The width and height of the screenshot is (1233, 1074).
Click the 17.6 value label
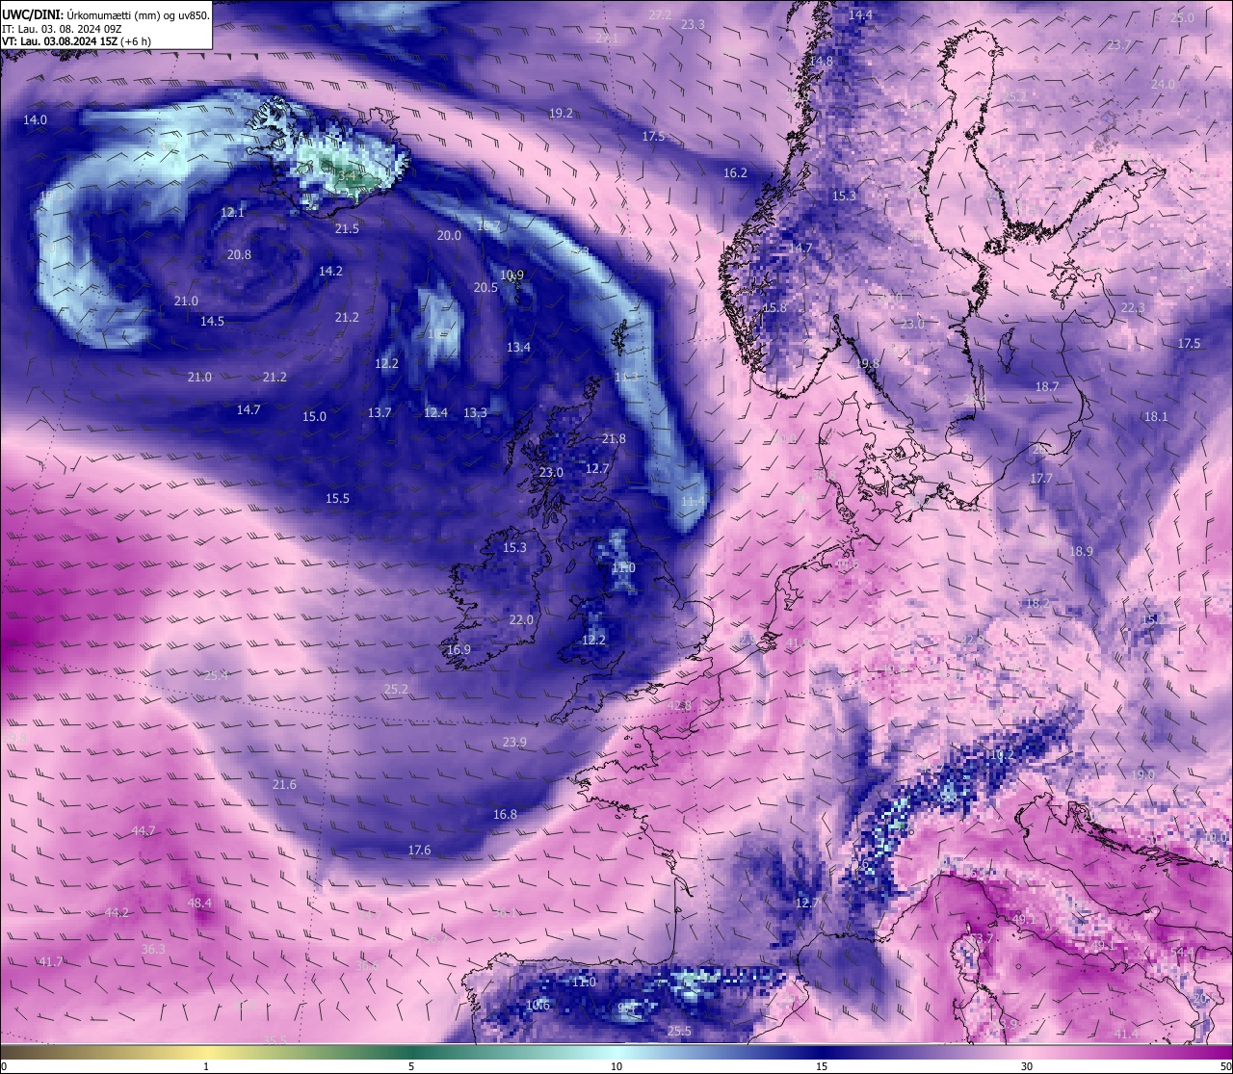[x=419, y=850]
